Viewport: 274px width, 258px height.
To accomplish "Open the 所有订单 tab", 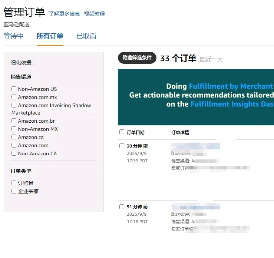I will 50,36.
